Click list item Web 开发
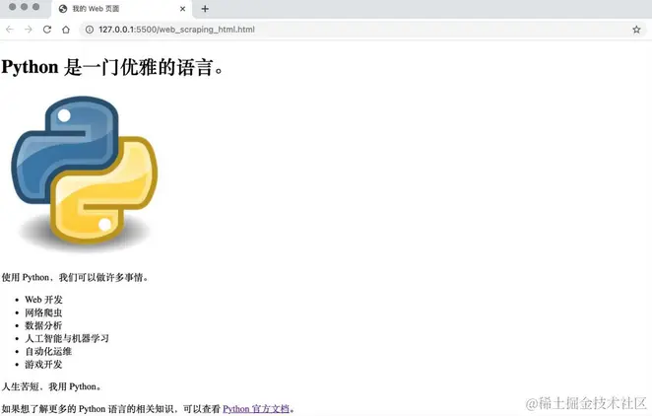This screenshot has height=416, width=652. click(x=43, y=300)
